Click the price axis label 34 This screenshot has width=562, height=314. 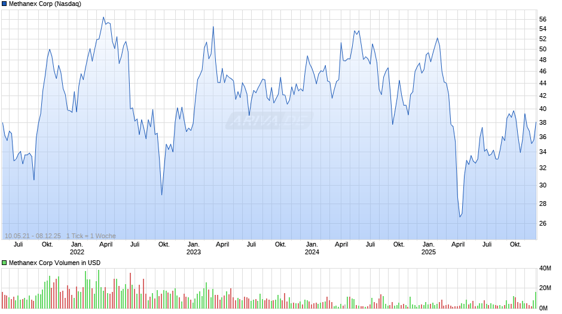543,152
